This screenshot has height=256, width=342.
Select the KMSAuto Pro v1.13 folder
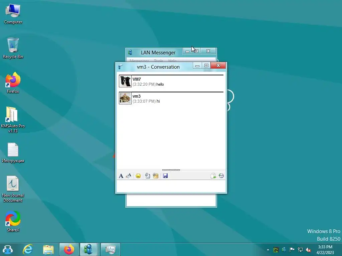(x=13, y=120)
